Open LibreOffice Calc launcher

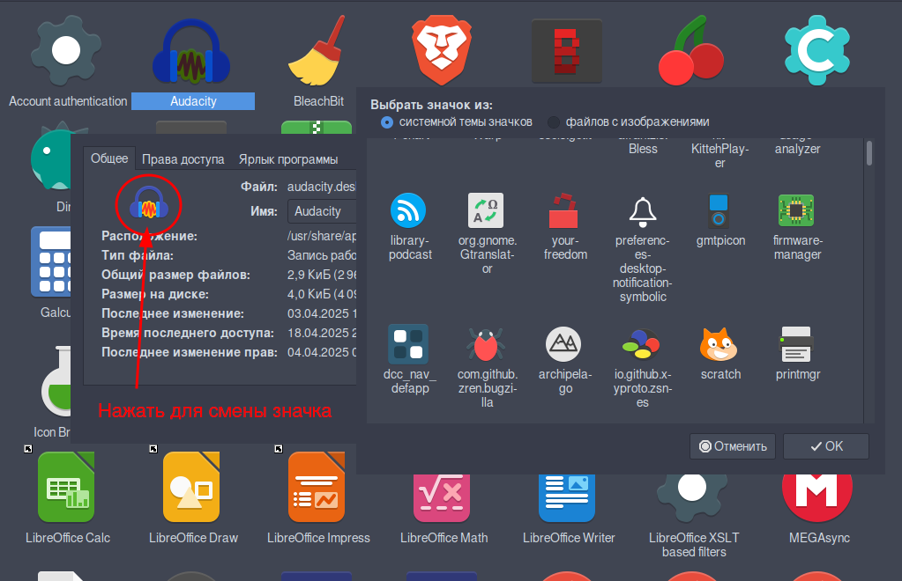(66, 487)
